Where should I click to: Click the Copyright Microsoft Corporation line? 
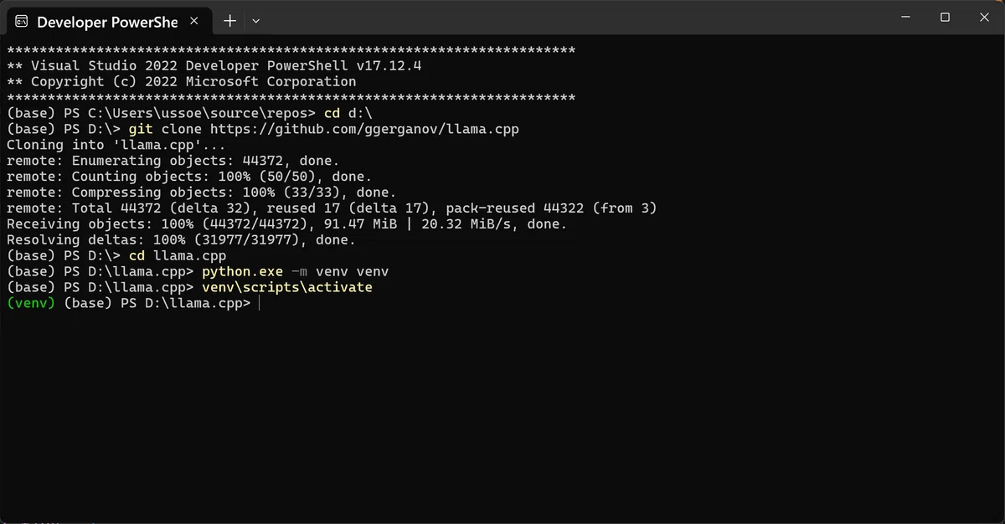(x=181, y=81)
